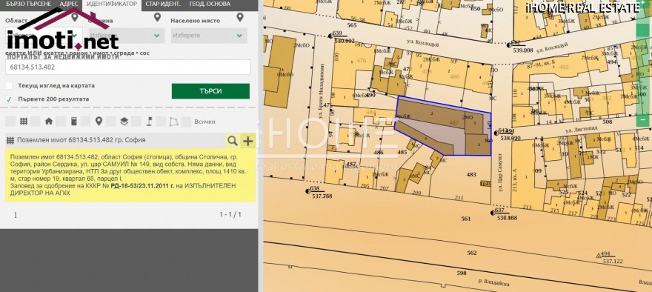
Task: Click the land parcel grid filter icon
Action: click(x=24, y=122)
